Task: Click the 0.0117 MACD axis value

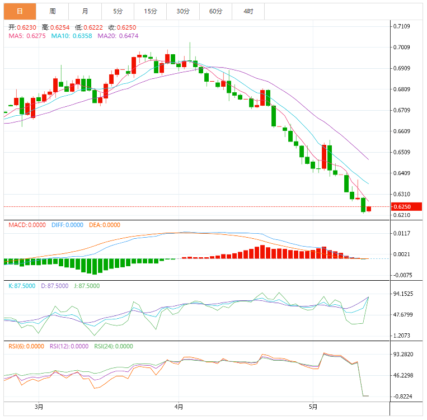Action: [x=402, y=233]
